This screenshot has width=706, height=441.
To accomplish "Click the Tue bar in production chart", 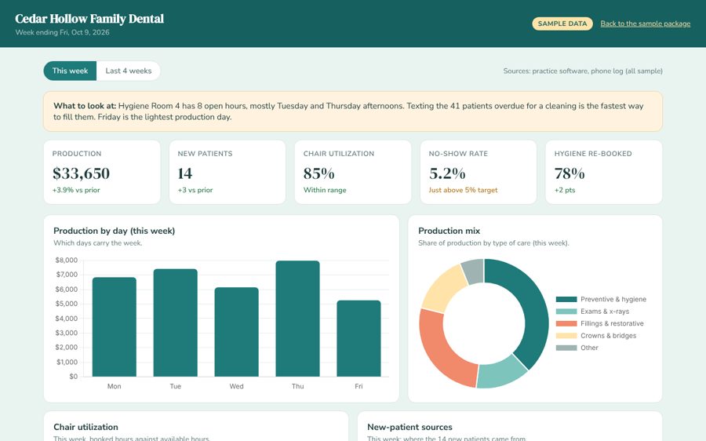I will pos(176,323).
